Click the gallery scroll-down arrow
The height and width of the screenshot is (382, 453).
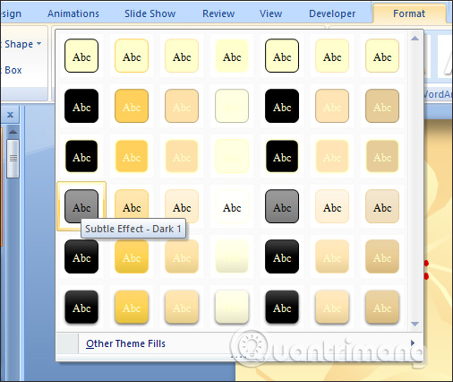[x=415, y=324]
